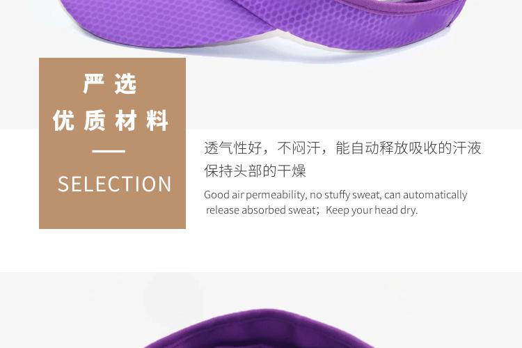Click the purple honeycomb visor brim image
Image resolution: width=522 pixels, height=348 pixels.
click(x=263, y=25)
